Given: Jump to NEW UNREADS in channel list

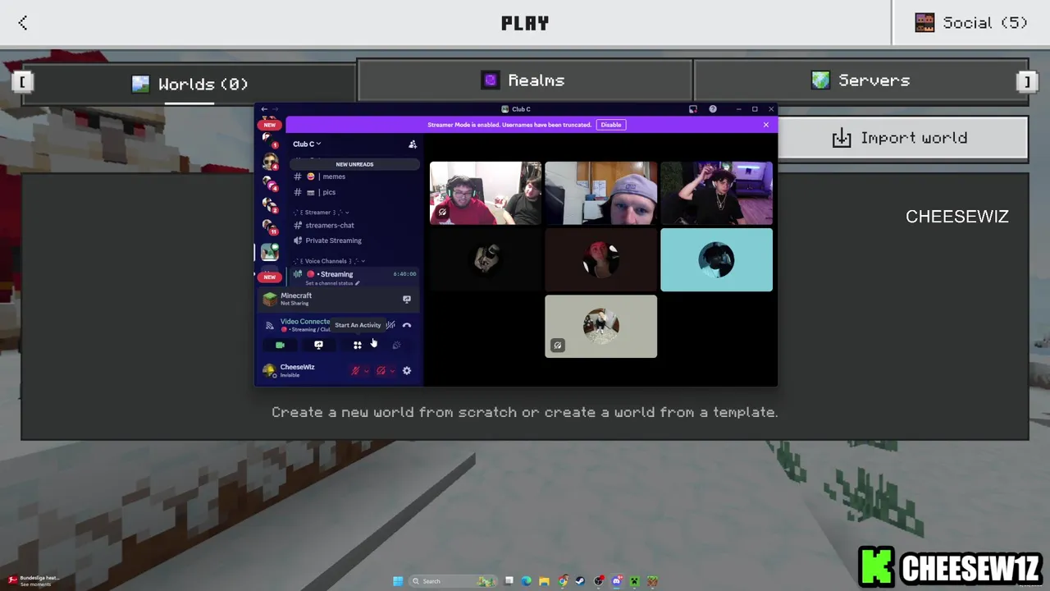Looking at the screenshot, I should pyautogui.click(x=354, y=164).
